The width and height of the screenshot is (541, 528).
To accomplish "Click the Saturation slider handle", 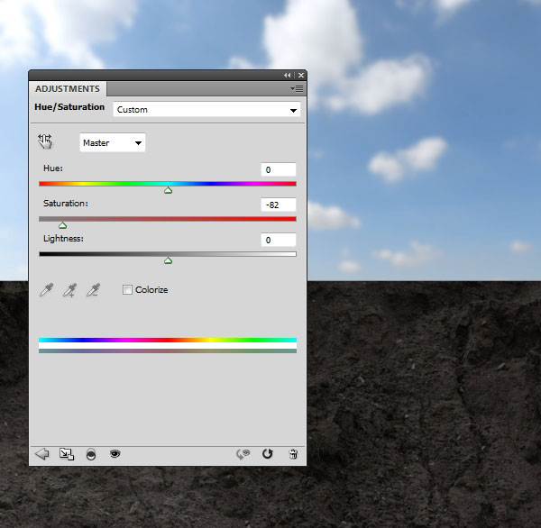I will pyautogui.click(x=62, y=225).
